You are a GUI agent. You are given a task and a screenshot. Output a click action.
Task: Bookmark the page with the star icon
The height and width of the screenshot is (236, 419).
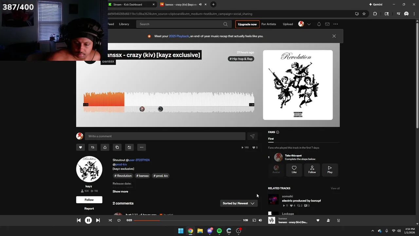click(364, 14)
